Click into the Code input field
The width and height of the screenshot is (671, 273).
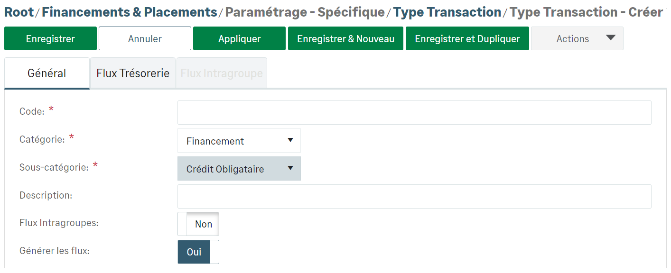coord(414,112)
